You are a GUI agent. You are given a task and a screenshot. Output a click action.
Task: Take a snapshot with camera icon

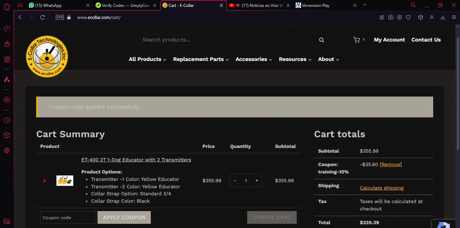[391, 17]
